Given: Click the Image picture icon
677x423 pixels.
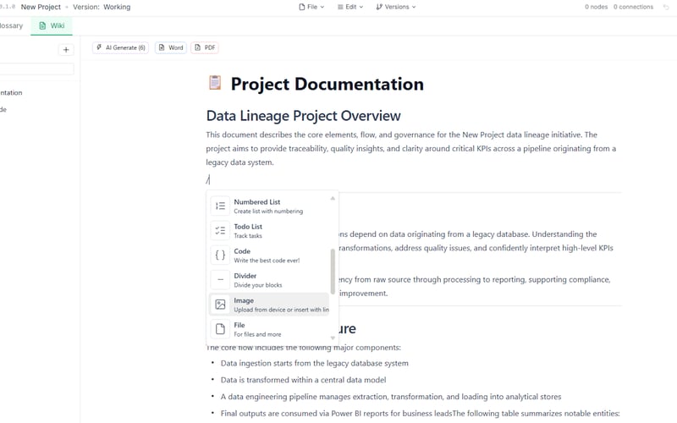Looking at the screenshot, I should click(x=220, y=305).
